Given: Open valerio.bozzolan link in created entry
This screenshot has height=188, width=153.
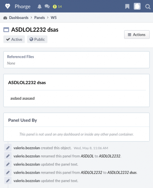Looking at the screenshot, I should tap(27, 148).
